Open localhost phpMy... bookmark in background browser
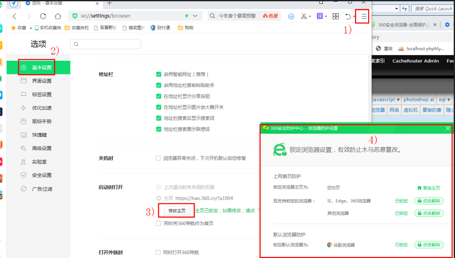The width and height of the screenshot is (455, 258). [421, 48]
